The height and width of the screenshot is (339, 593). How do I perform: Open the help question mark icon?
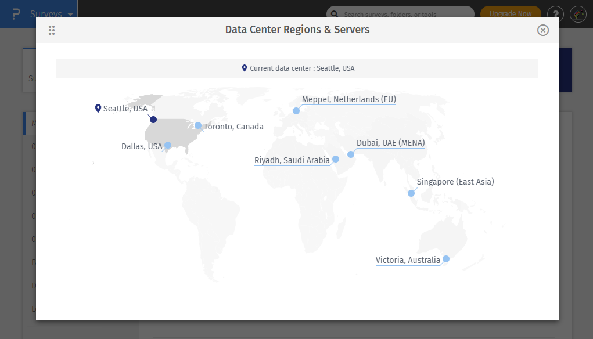[x=555, y=15]
